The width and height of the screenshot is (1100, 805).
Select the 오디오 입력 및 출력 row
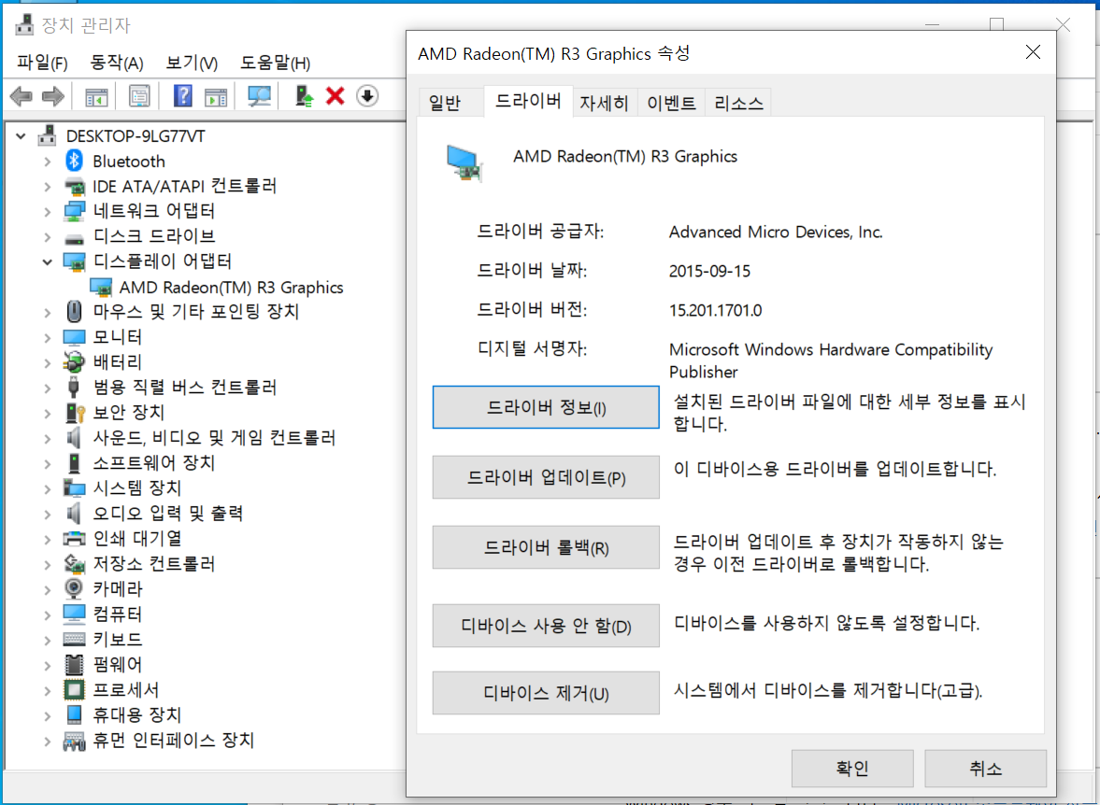coord(167,514)
